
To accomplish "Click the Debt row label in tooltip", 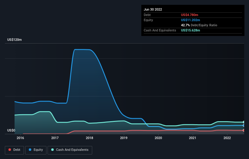I will (x=147, y=15).
